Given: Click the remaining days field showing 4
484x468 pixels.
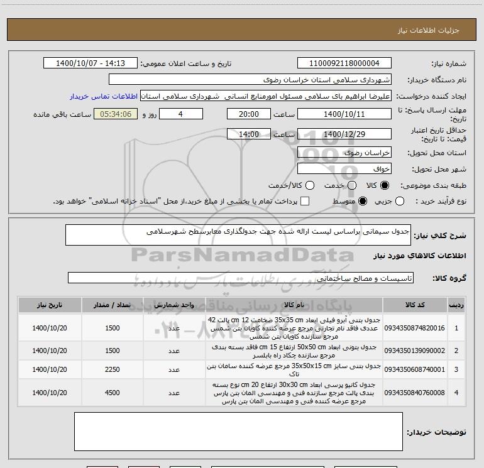Looking at the screenshot, I should pyautogui.click(x=181, y=114).
